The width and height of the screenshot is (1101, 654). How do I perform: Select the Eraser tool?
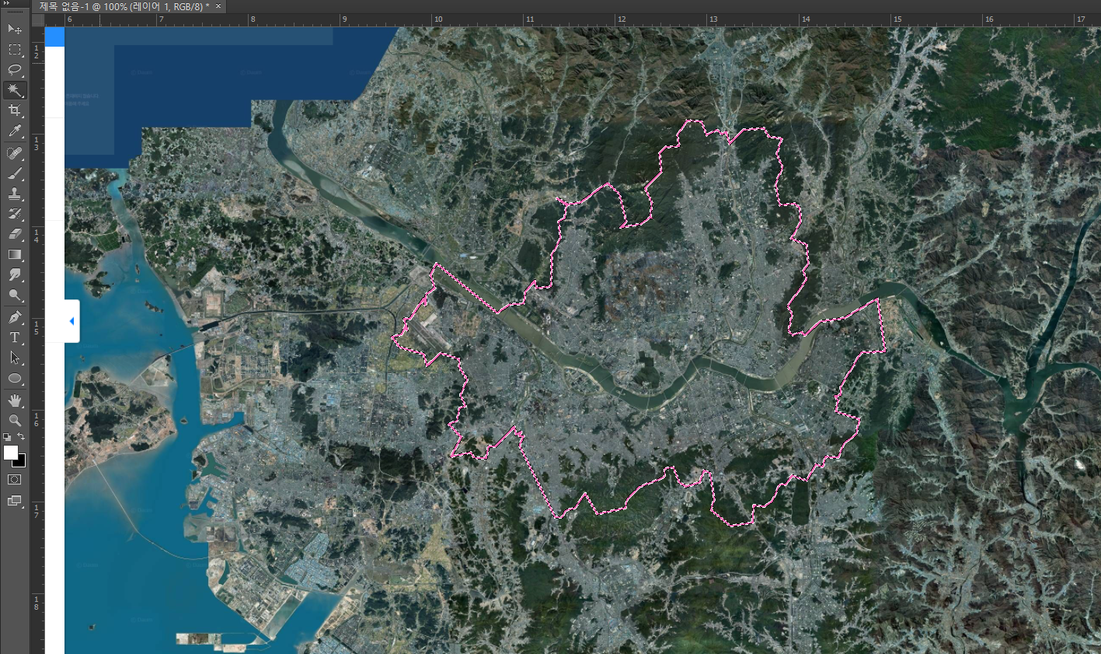pyautogui.click(x=15, y=234)
